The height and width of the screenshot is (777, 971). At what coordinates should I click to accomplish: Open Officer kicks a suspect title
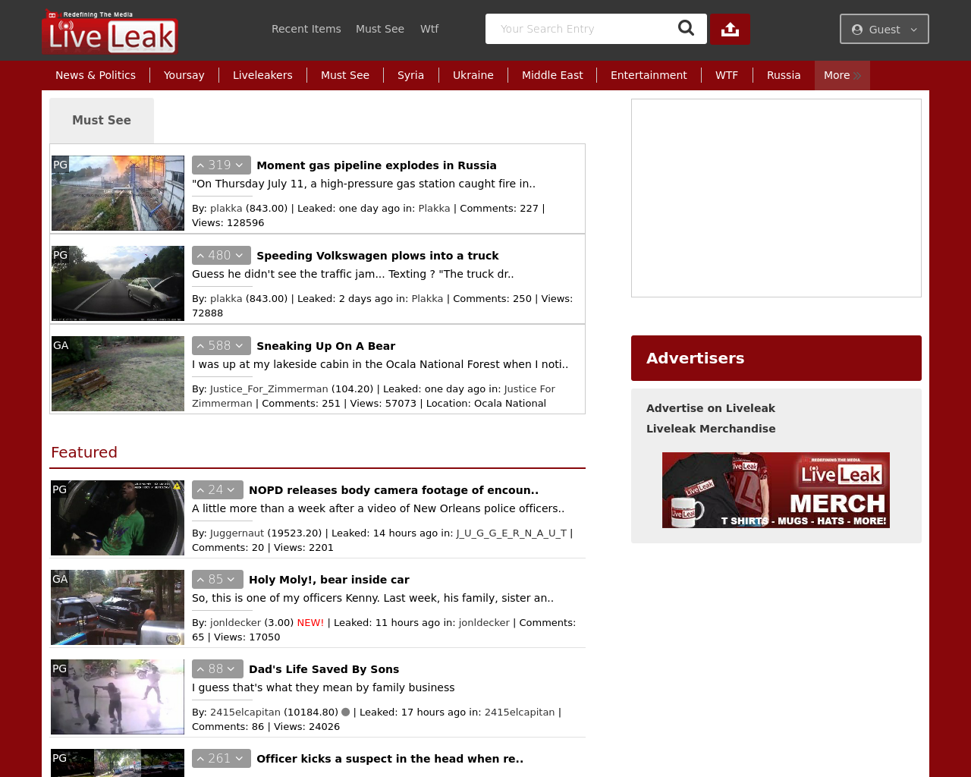pyautogui.click(x=390, y=759)
